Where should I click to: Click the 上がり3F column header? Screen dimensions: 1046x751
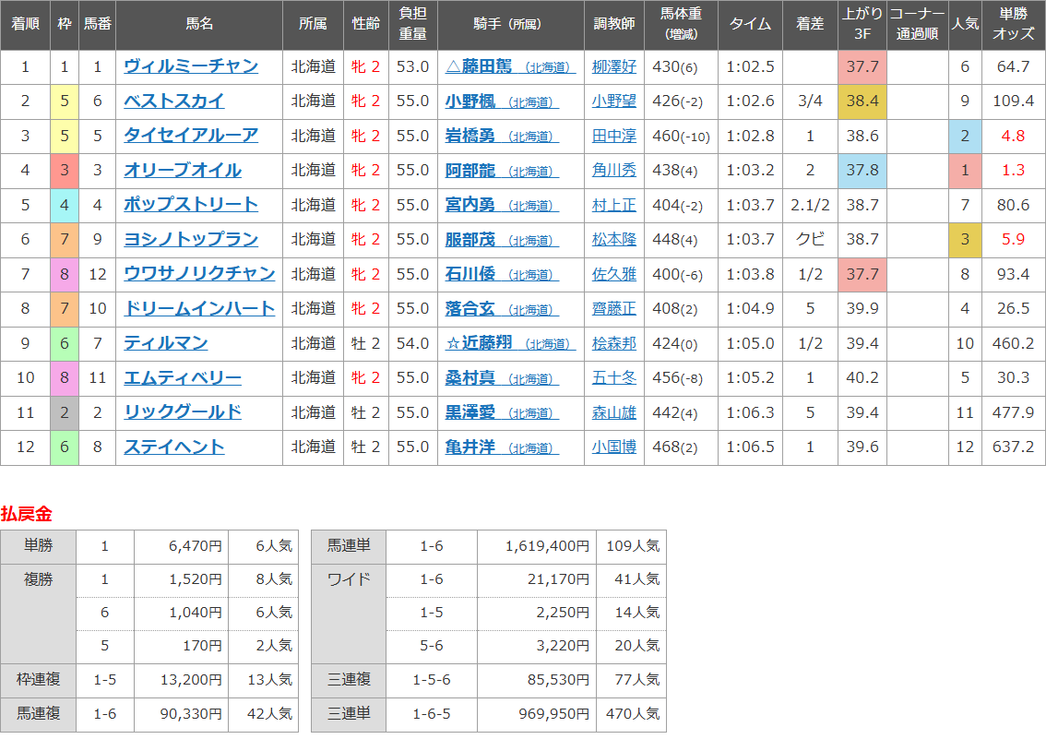[x=862, y=25]
